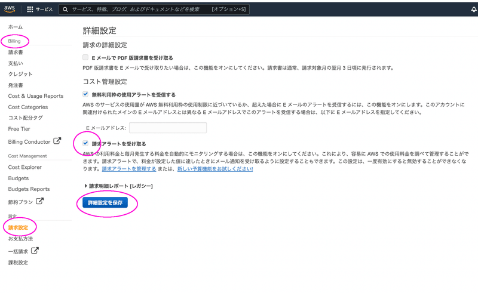Click the 詳細設定を保存 button

point(105,202)
